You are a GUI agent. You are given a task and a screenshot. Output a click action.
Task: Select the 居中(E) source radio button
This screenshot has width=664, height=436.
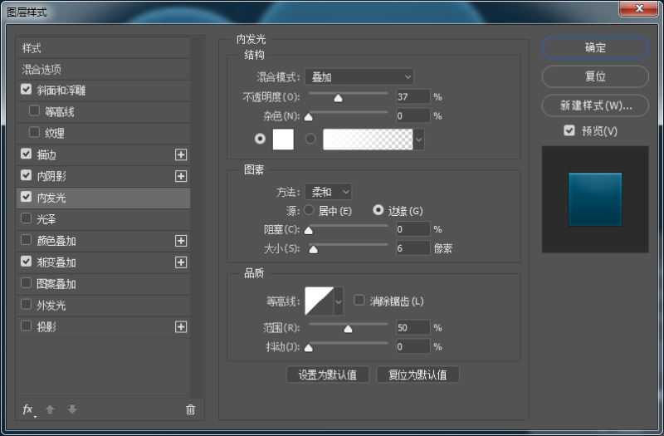[x=310, y=211]
